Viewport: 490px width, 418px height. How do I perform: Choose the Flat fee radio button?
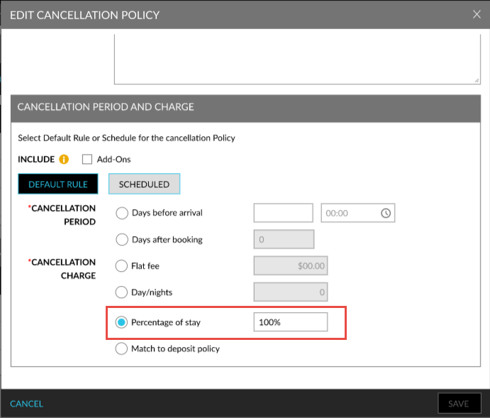click(x=121, y=266)
